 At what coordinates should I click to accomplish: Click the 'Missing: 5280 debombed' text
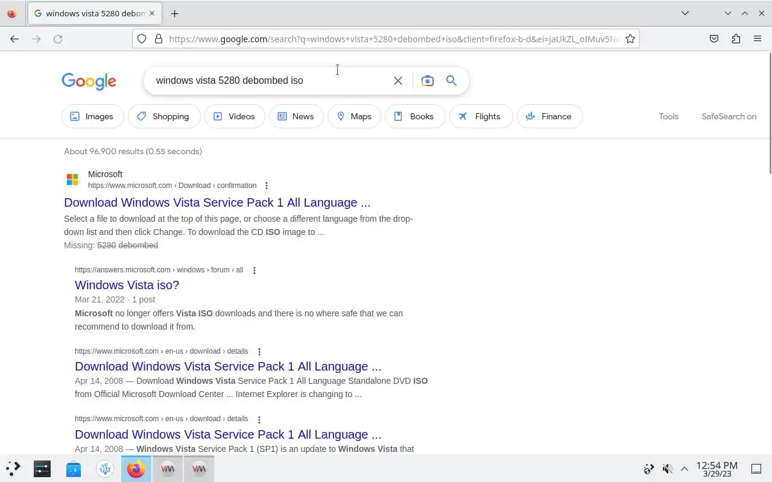click(111, 245)
